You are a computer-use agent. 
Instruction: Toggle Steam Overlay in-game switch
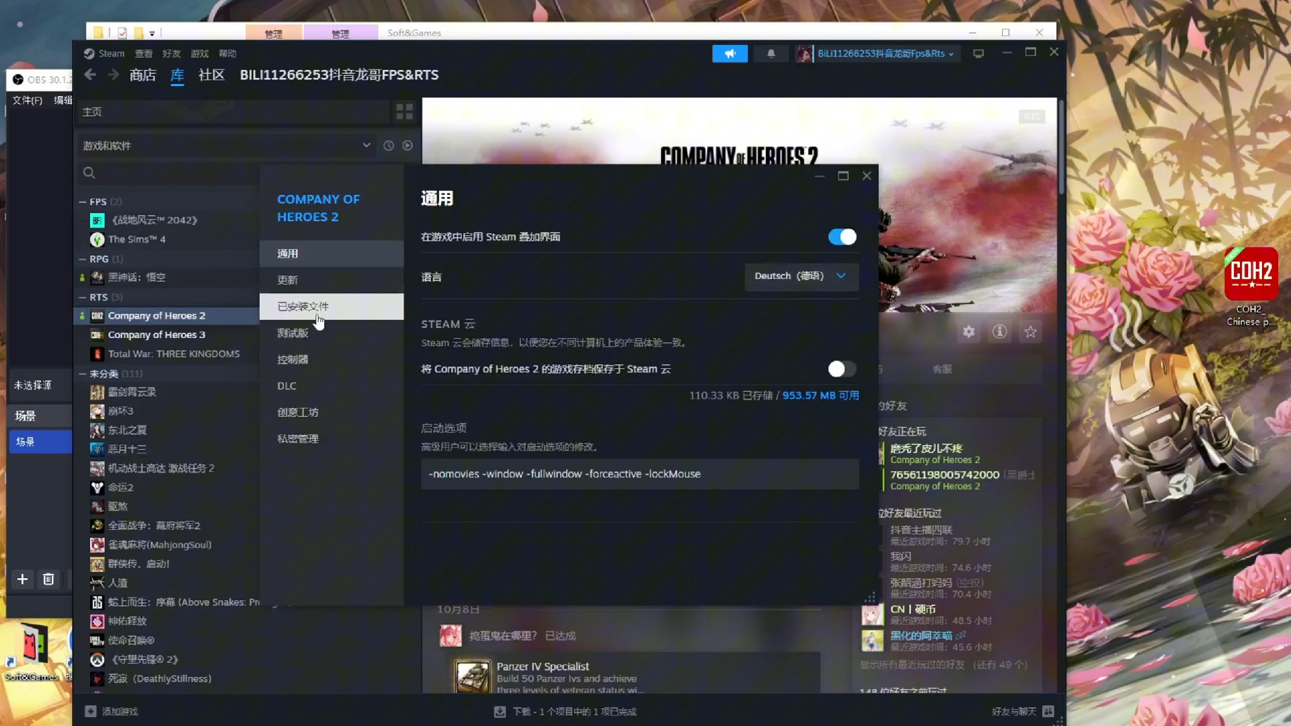pyautogui.click(x=841, y=237)
